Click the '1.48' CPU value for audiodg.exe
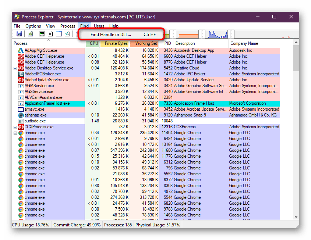The width and height of the screenshot is (311, 240). 95,121
